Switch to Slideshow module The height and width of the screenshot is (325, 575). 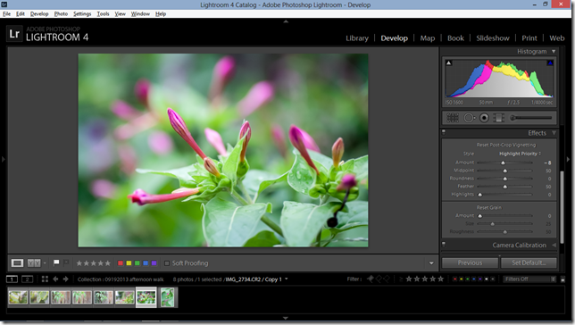493,38
